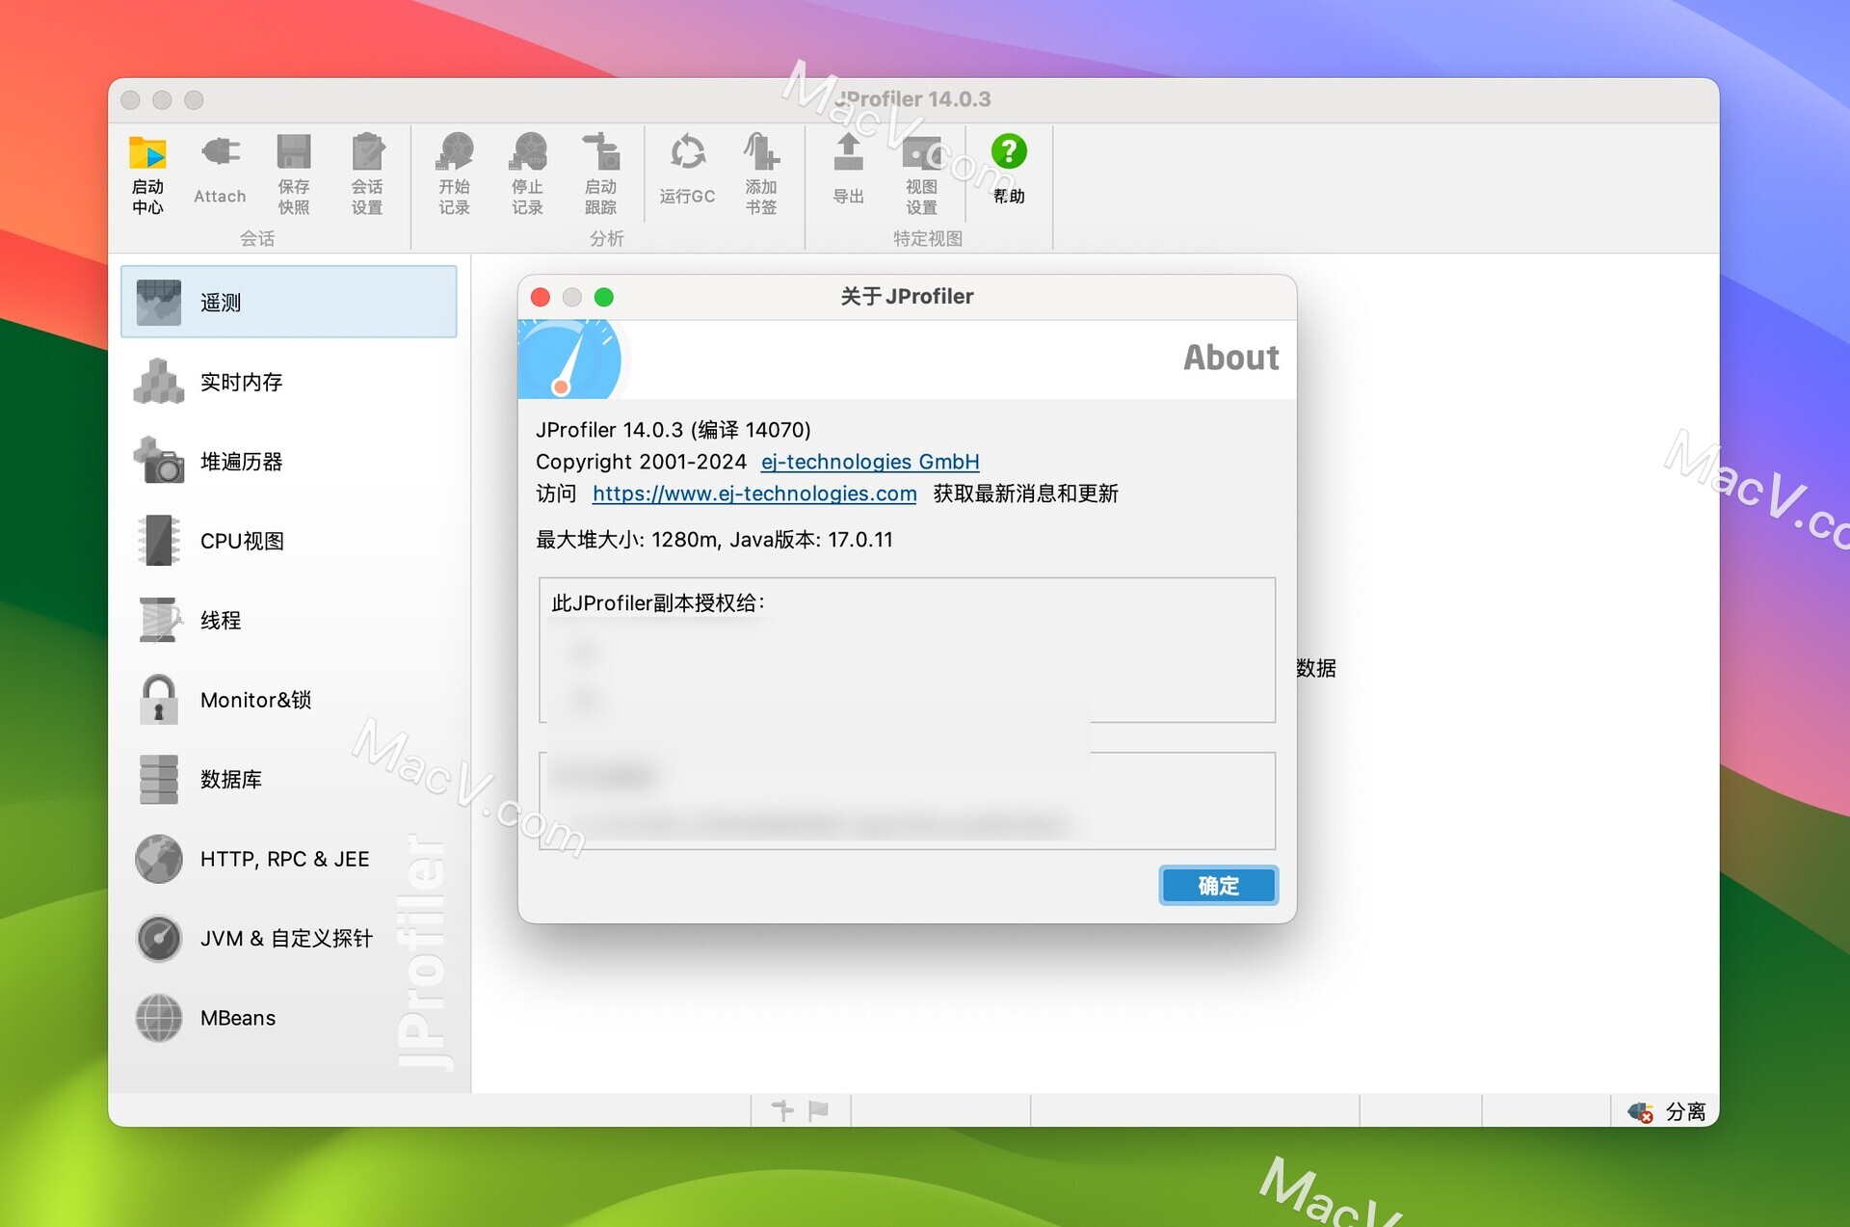This screenshot has width=1850, height=1227.
Task: Open the ej-technologies GmbH link
Action: coord(868,462)
